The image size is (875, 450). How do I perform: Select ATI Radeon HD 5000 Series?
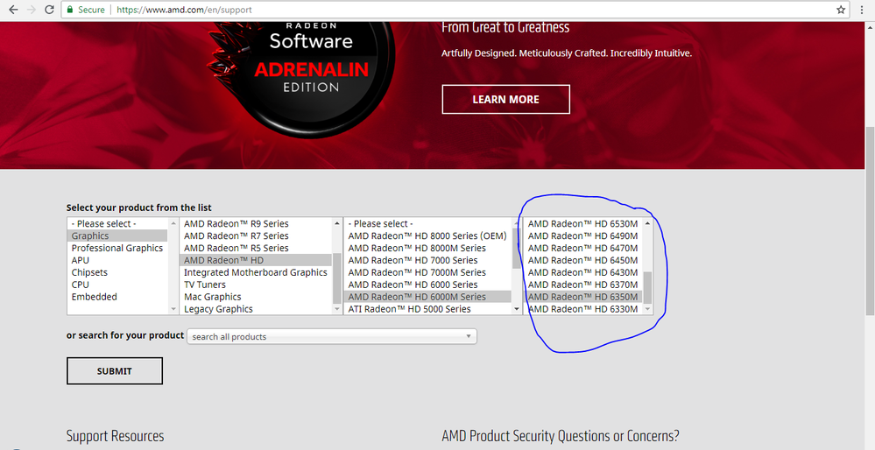pos(427,309)
